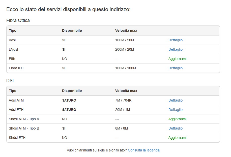Click the Shdsl ETH row label

[17, 138]
